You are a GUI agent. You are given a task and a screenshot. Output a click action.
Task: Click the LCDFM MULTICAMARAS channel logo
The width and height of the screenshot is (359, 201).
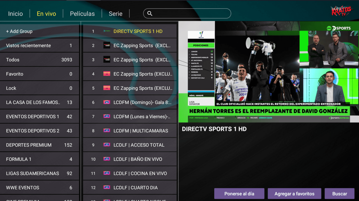click(x=107, y=131)
